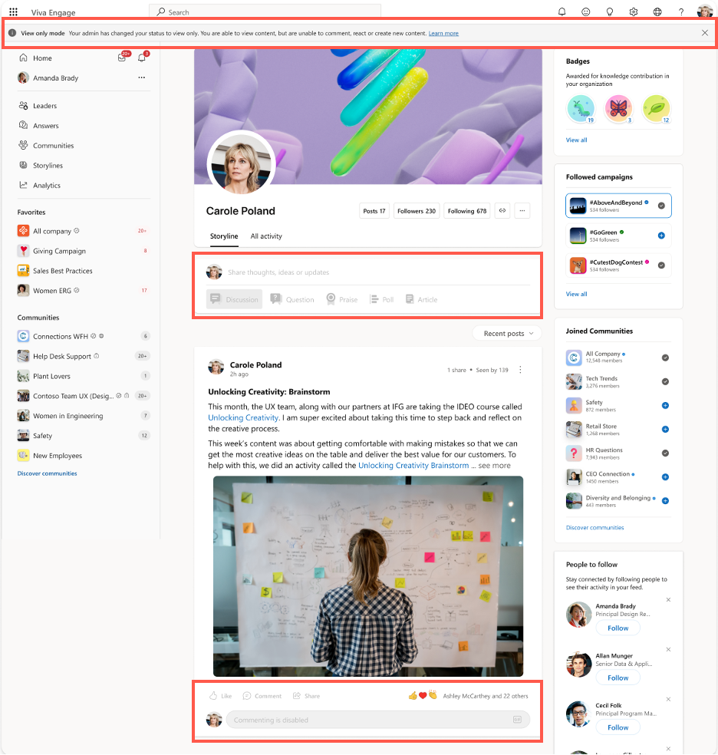Select the Question post type

[x=292, y=299]
